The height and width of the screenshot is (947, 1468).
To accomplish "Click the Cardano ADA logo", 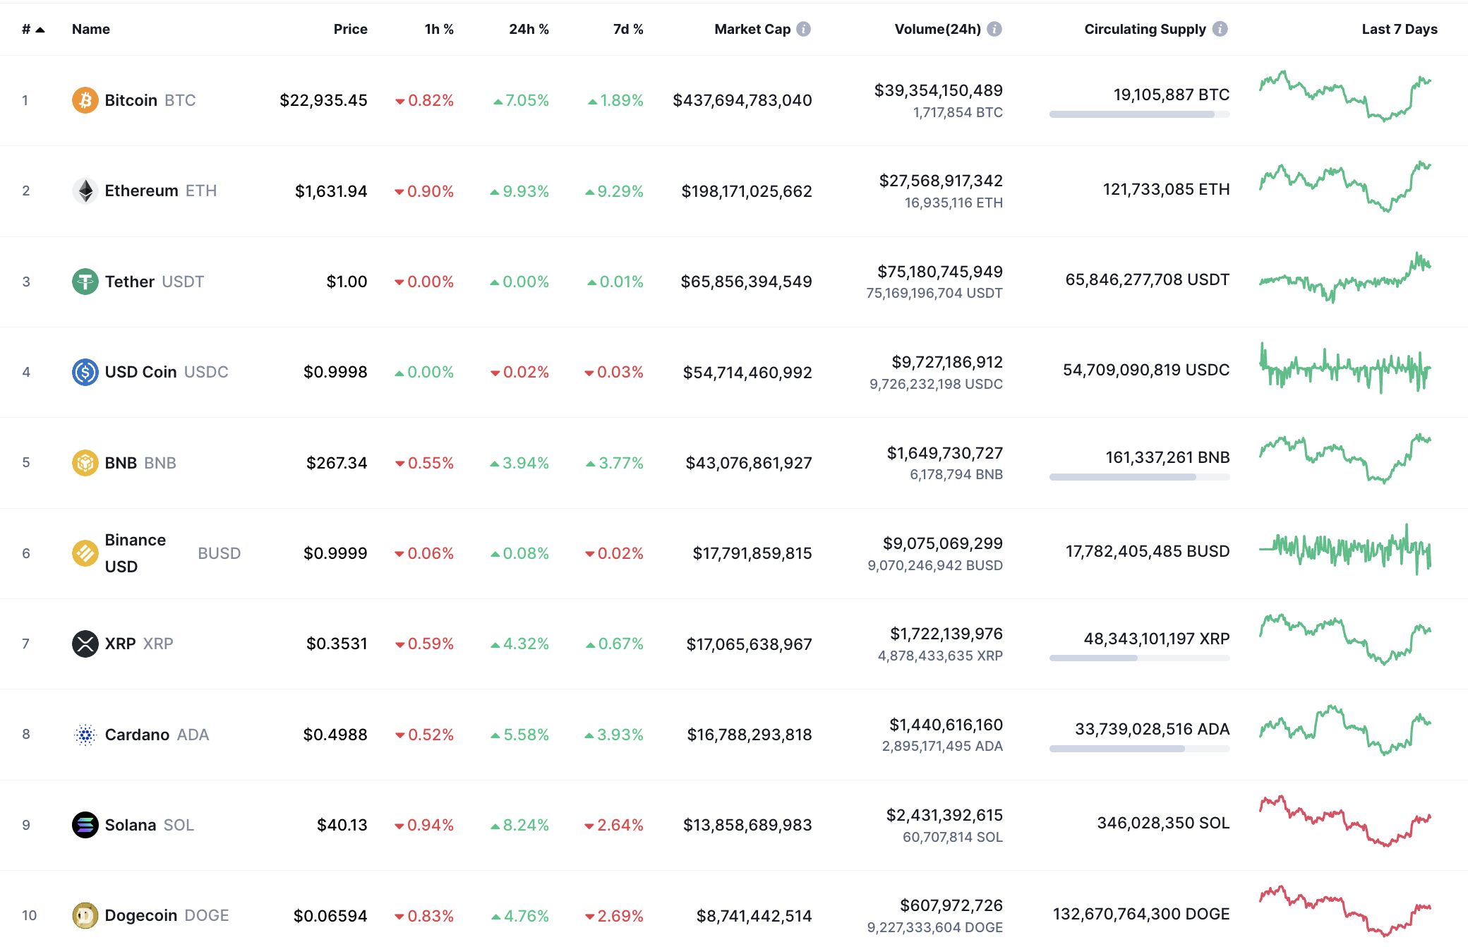I will 85,735.
